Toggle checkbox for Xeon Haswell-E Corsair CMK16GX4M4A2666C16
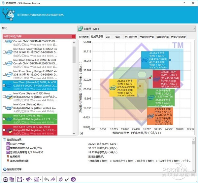 click(4, 63)
